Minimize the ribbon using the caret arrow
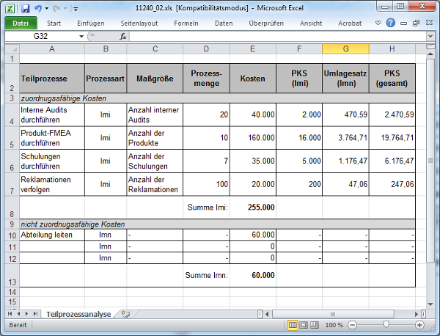Image resolution: width=440 pixels, height=336 pixels. tap(379, 23)
